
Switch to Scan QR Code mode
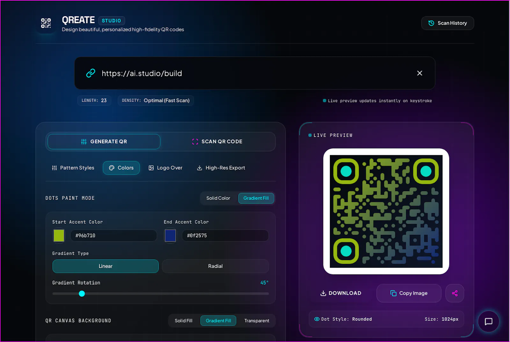pos(217,142)
